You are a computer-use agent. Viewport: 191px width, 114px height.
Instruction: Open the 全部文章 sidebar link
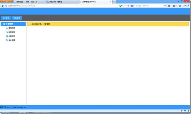[x=12, y=36]
